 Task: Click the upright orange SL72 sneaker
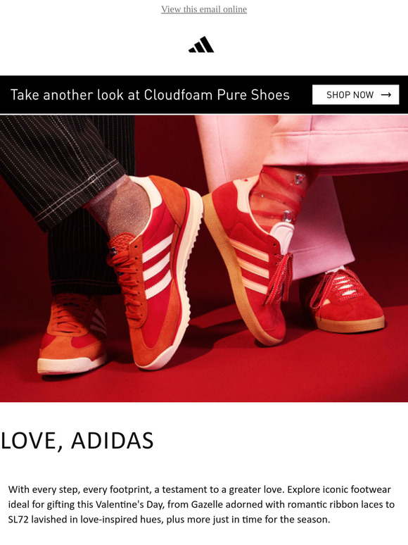point(156,271)
